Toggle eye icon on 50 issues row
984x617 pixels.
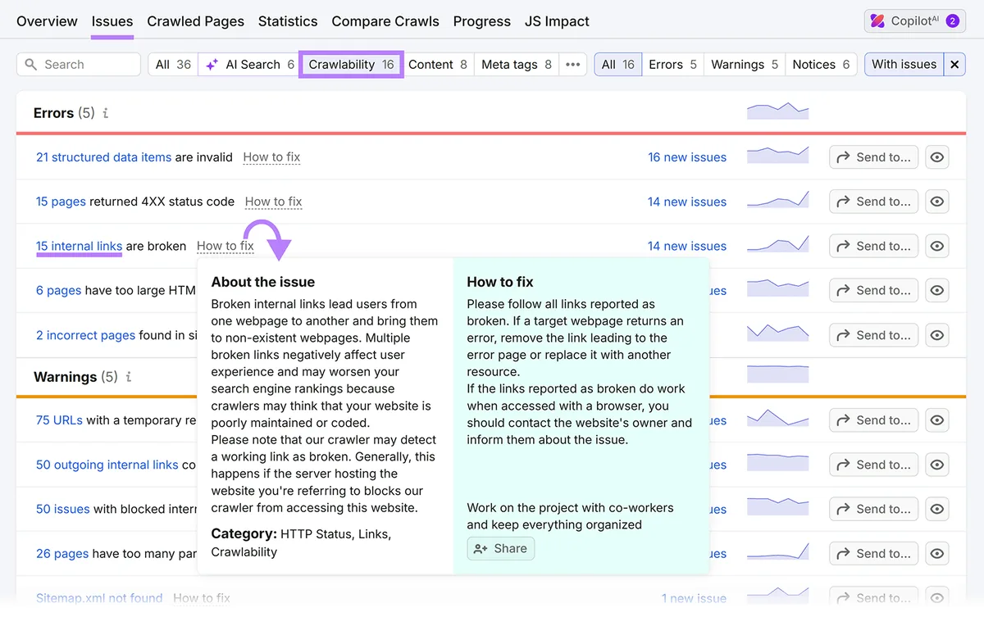[x=937, y=509]
